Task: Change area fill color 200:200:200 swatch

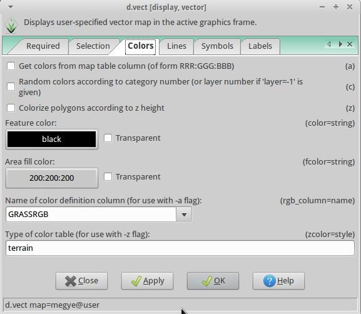Action: click(51, 178)
